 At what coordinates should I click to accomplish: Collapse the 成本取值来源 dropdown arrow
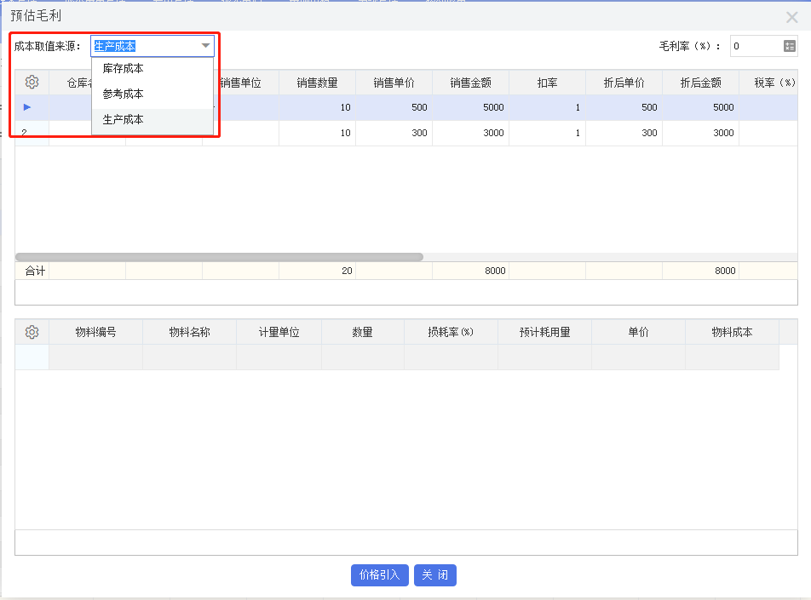pyautogui.click(x=205, y=47)
